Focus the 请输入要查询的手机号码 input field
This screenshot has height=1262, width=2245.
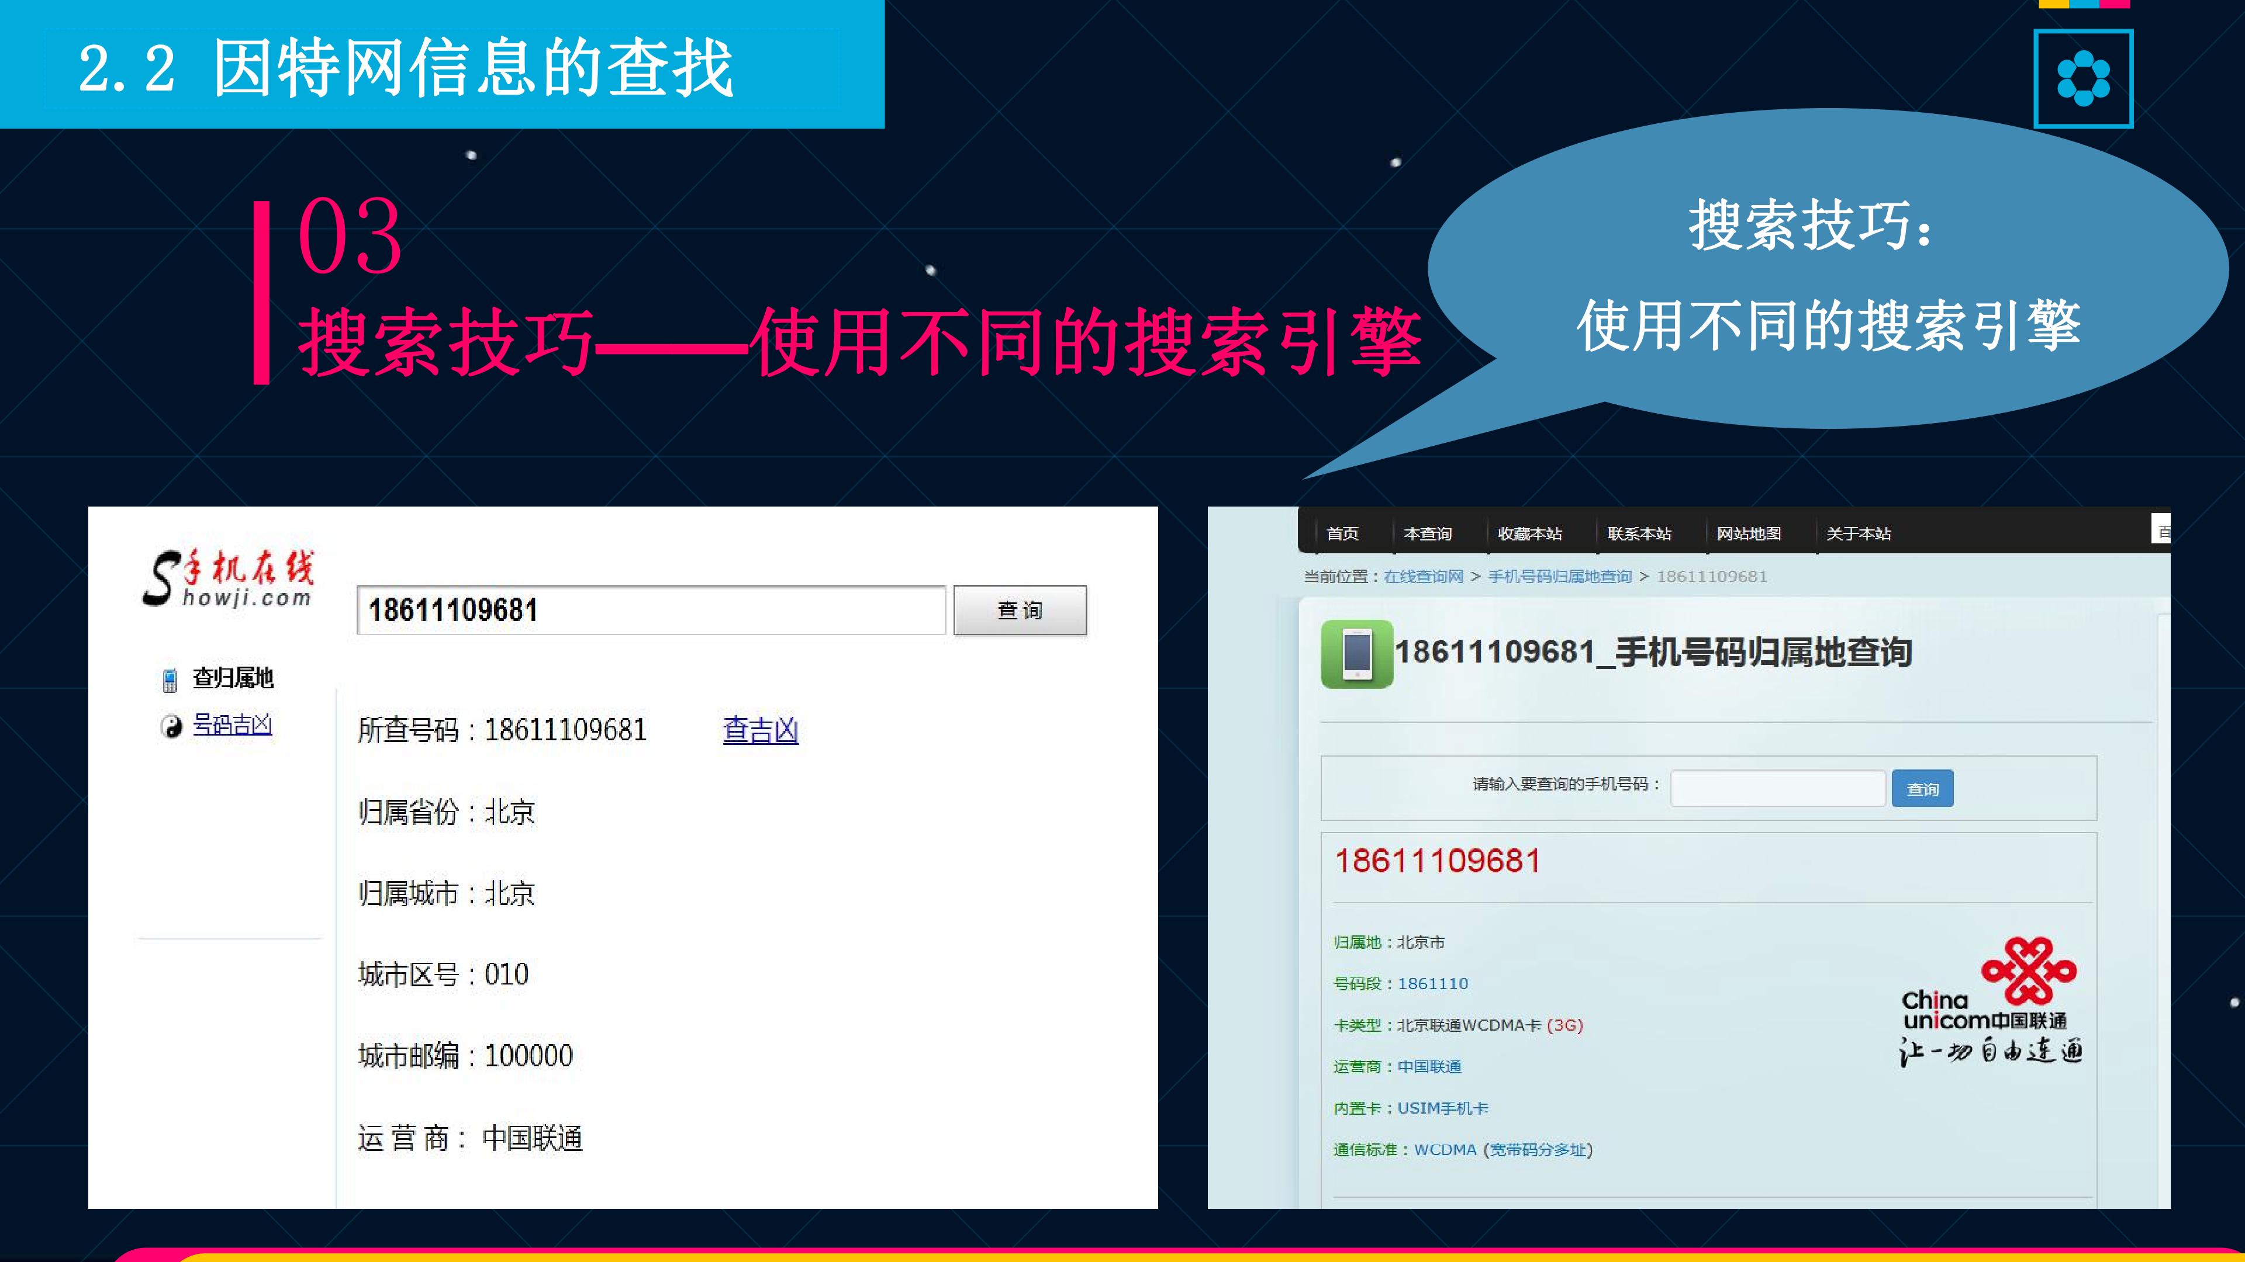[1778, 788]
